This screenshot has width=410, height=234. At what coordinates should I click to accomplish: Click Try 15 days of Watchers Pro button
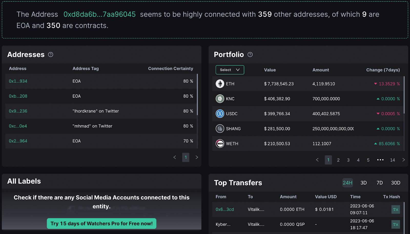pos(101,224)
